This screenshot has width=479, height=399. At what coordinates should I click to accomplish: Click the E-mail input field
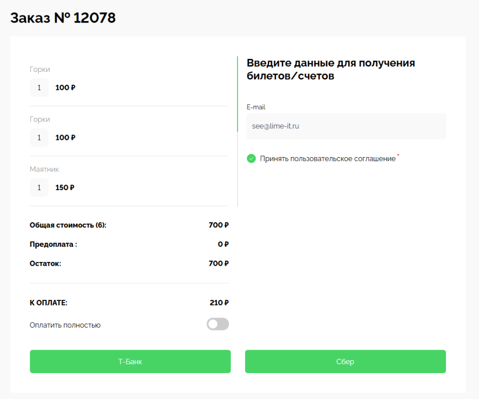(x=346, y=126)
